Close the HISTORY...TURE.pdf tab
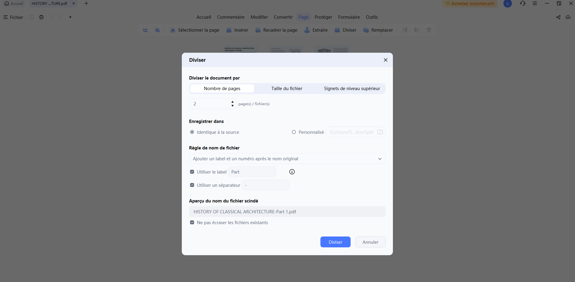 click(x=74, y=4)
